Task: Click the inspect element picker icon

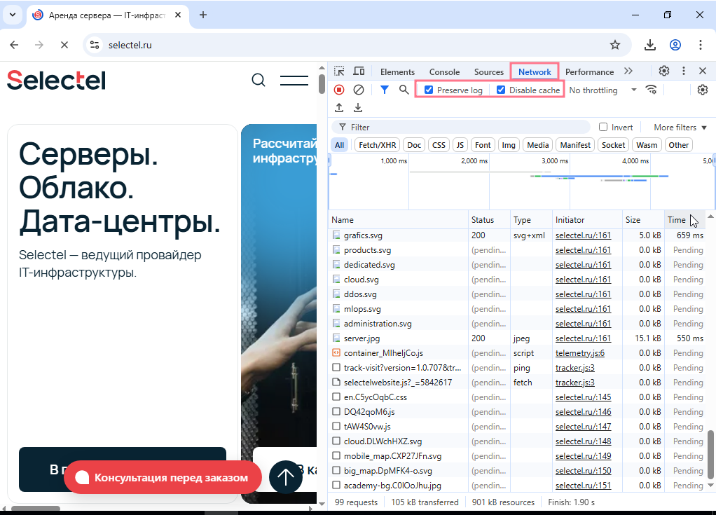Action: 339,71
